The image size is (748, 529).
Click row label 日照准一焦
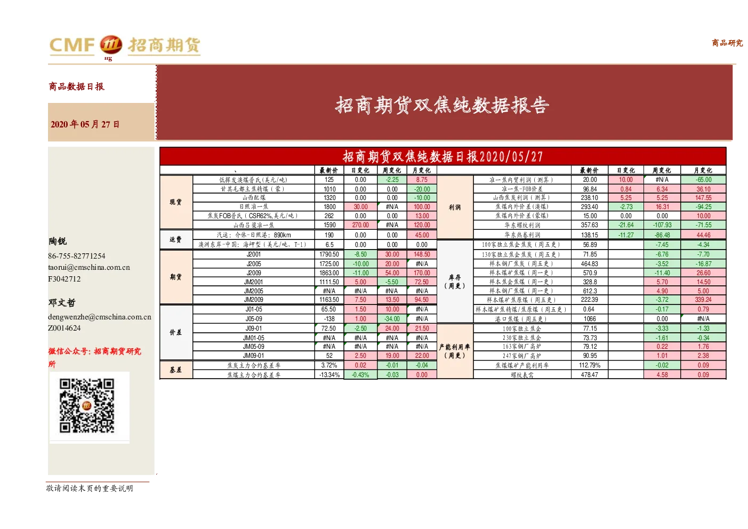(253, 207)
